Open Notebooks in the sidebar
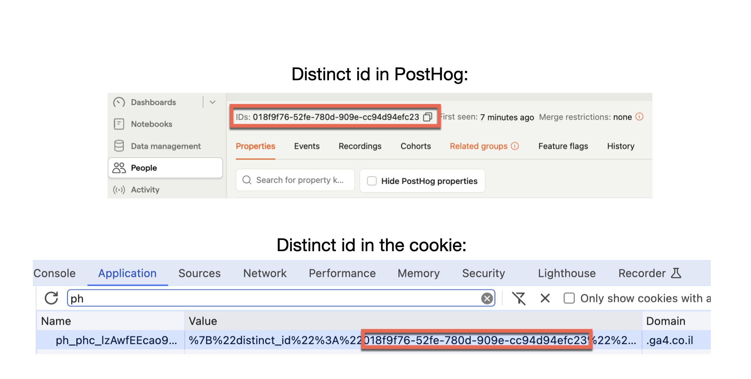The image size is (751, 379). [x=151, y=124]
